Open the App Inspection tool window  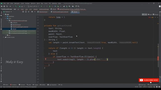point(52,85)
